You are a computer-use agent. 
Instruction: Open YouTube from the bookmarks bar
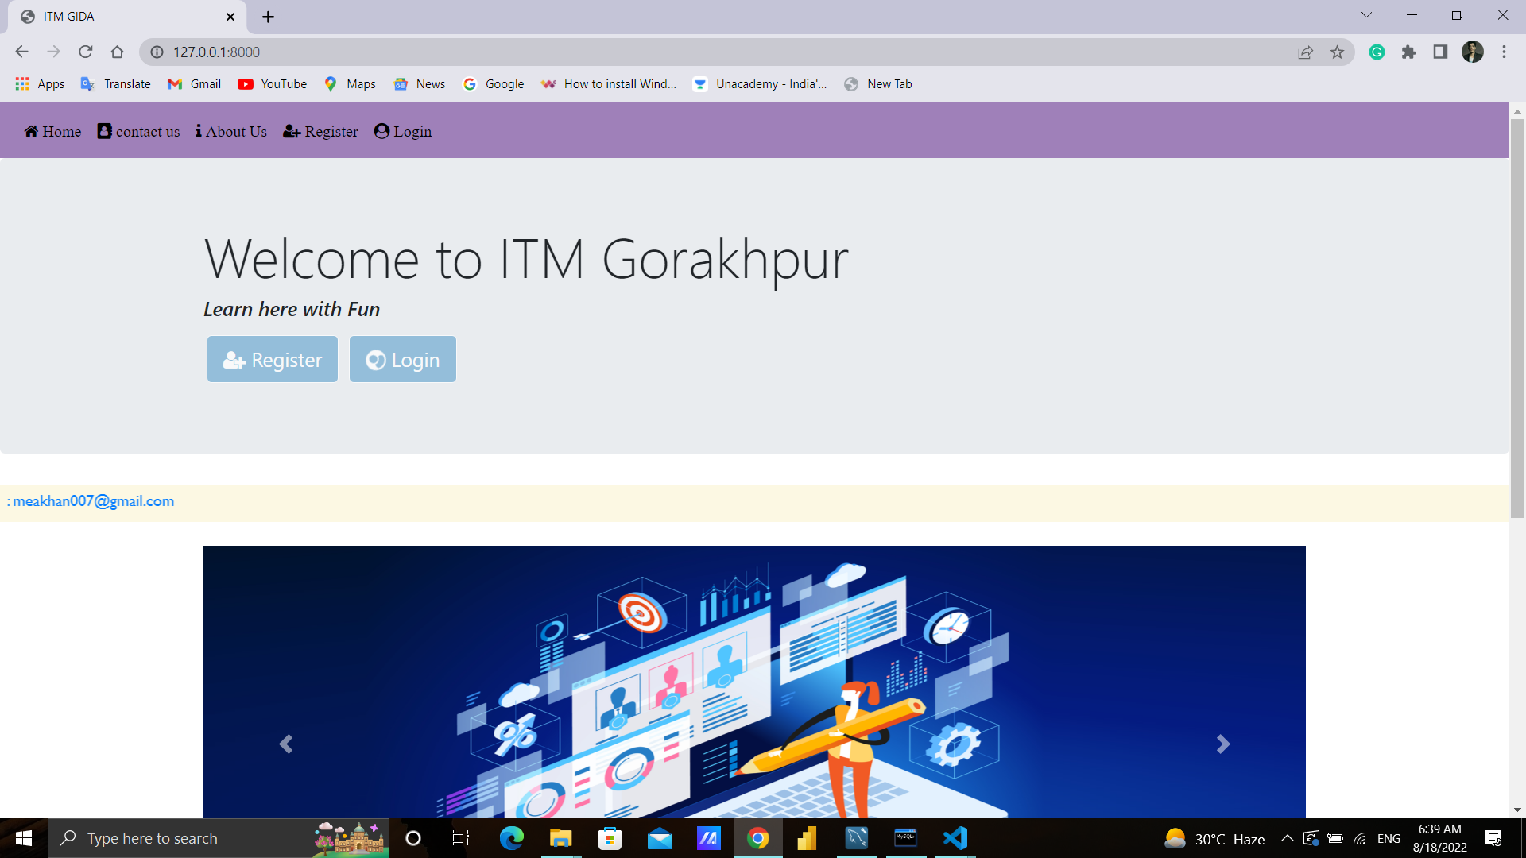pyautogui.click(x=272, y=83)
